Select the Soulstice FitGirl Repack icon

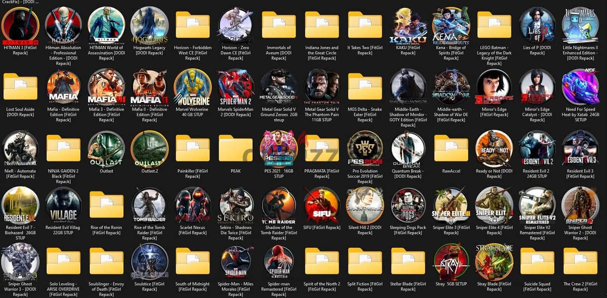coord(149,262)
